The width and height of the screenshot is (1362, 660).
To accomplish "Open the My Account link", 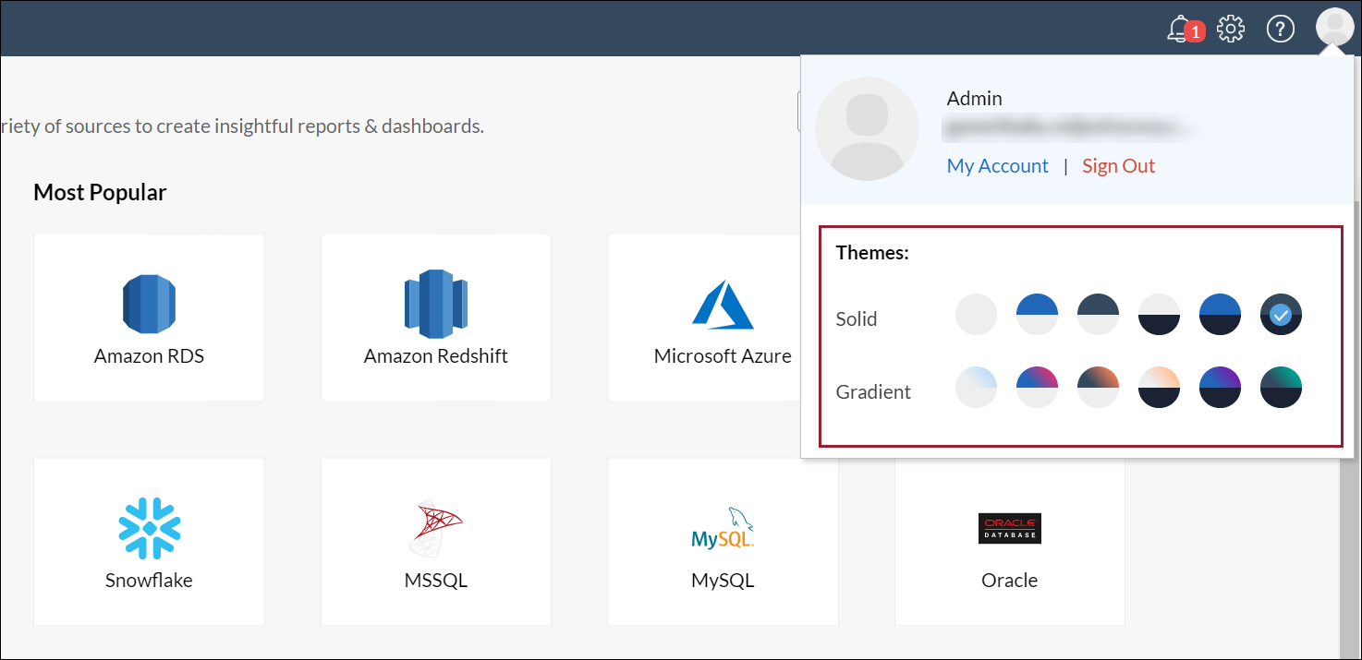I will coord(998,166).
